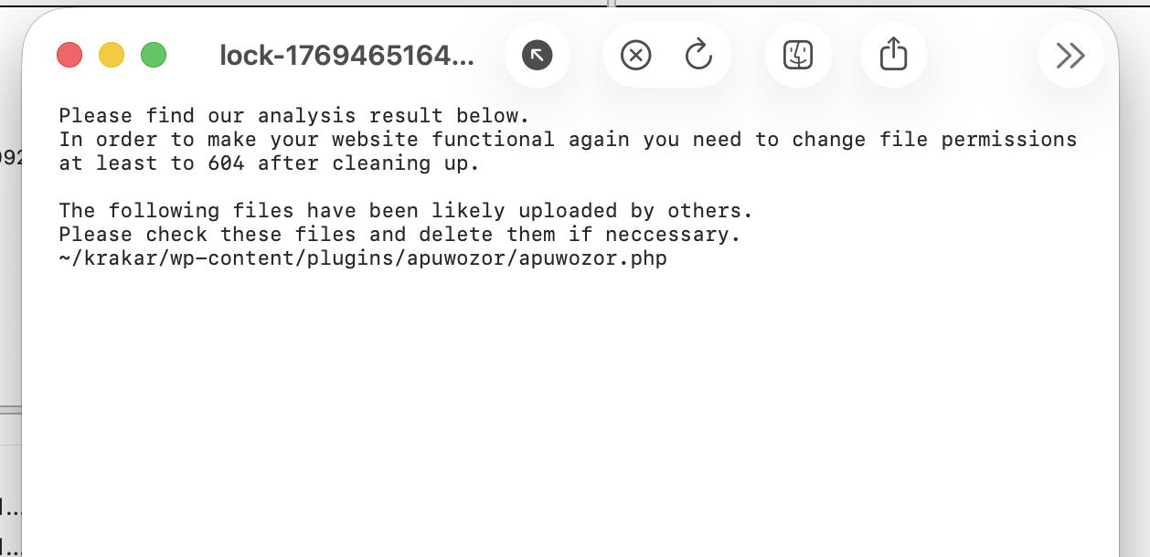Close the preview with the red button
This screenshot has height=557, width=1150.
click(x=69, y=56)
